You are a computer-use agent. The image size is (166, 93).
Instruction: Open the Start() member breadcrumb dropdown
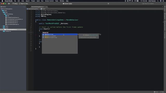click(43, 9)
